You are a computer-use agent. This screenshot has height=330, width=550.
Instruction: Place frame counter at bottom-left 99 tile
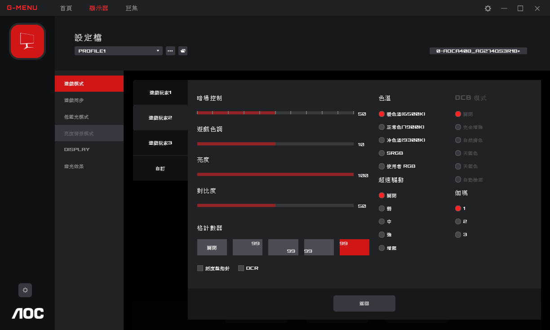point(319,247)
